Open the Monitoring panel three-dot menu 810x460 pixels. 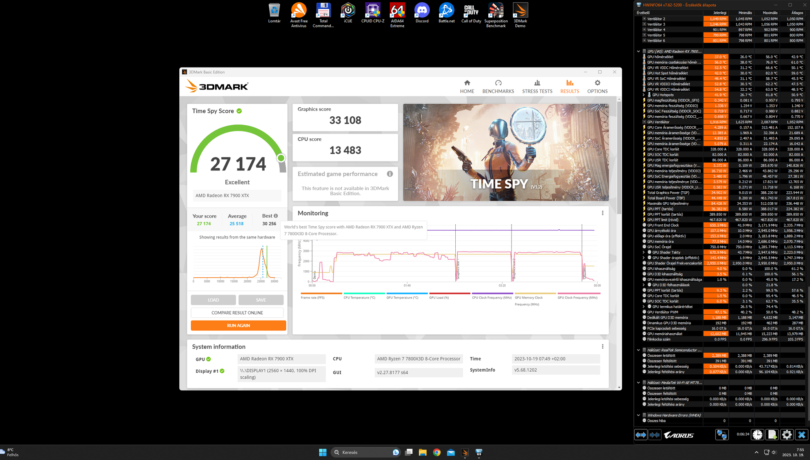(602, 213)
